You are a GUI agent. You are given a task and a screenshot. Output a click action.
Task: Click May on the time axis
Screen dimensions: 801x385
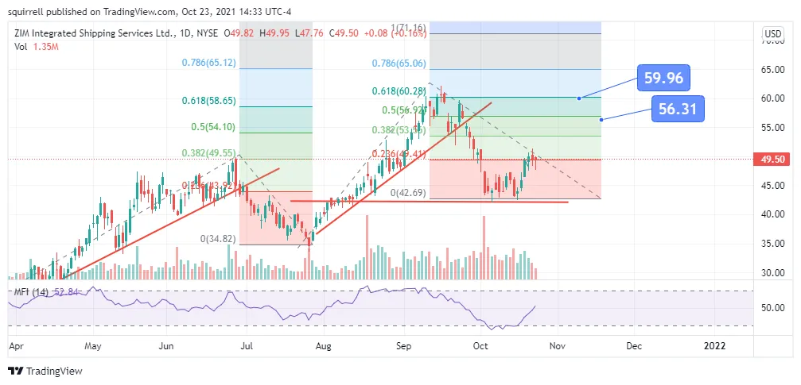point(94,346)
